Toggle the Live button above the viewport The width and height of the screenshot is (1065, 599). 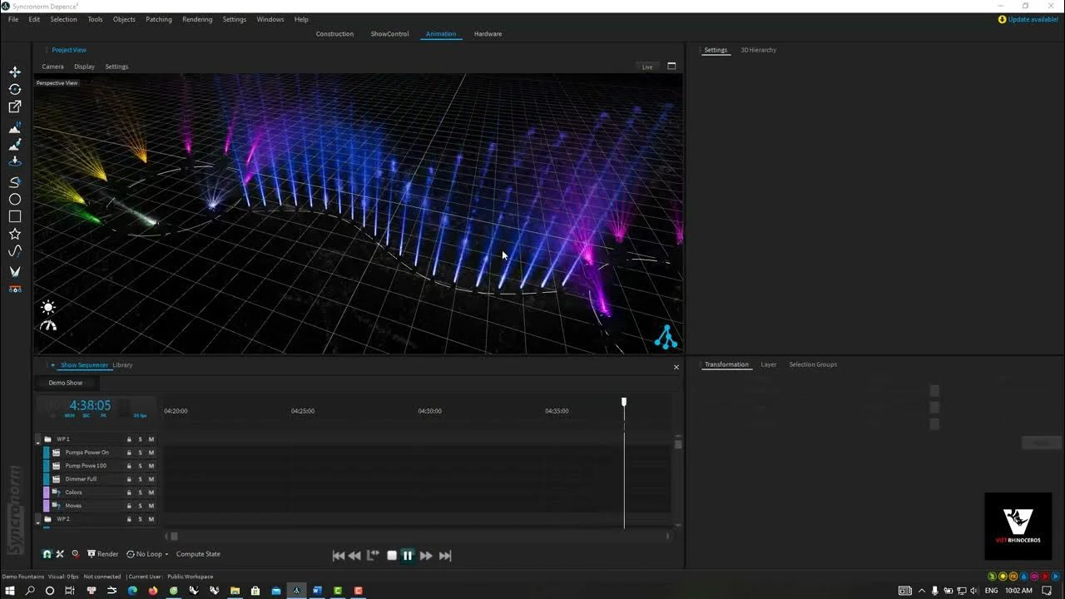(646, 66)
